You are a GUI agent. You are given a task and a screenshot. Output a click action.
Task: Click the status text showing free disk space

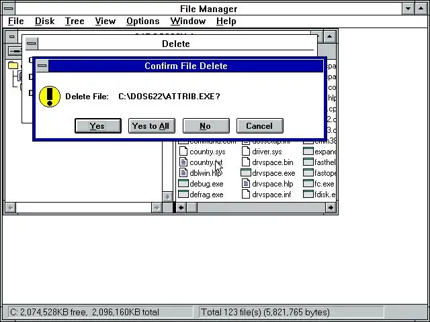85,312
